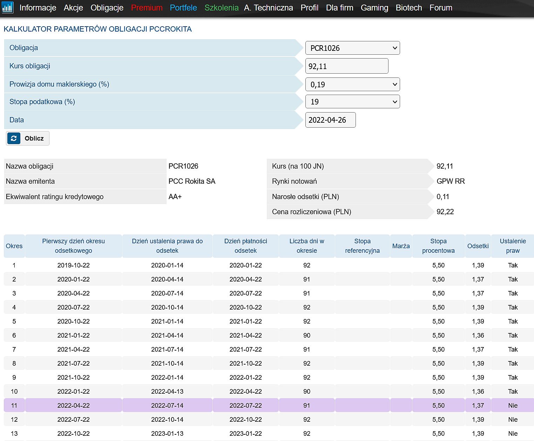Open the Prowizja domu maklerskiego dropdown
Viewport: 534px width, 441px height.
click(352, 84)
